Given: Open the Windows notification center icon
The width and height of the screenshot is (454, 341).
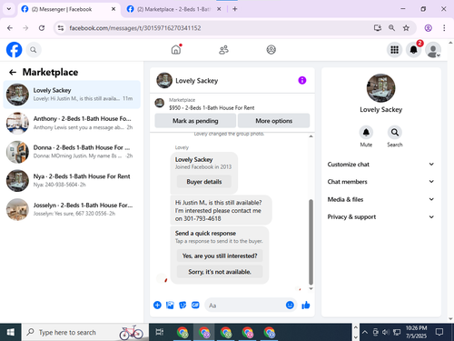Looking at the screenshot, I should pyautogui.click(x=439, y=332).
